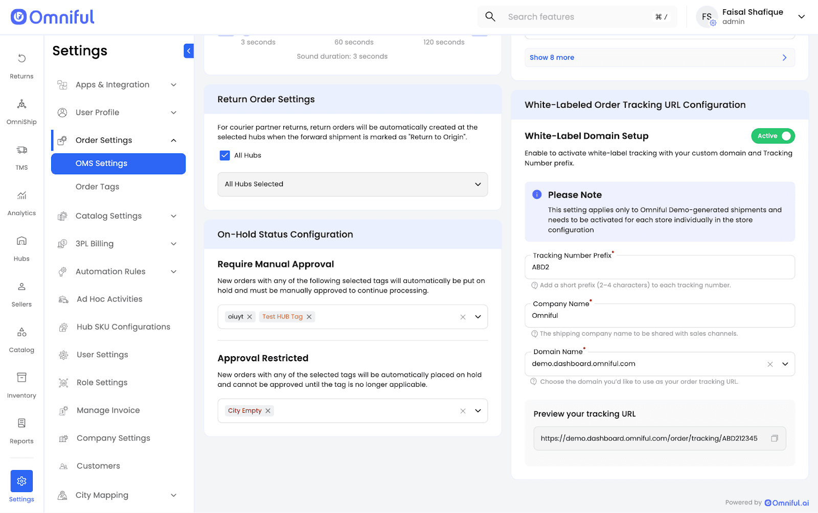Select Order Tags submenu item

coord(97,187)
